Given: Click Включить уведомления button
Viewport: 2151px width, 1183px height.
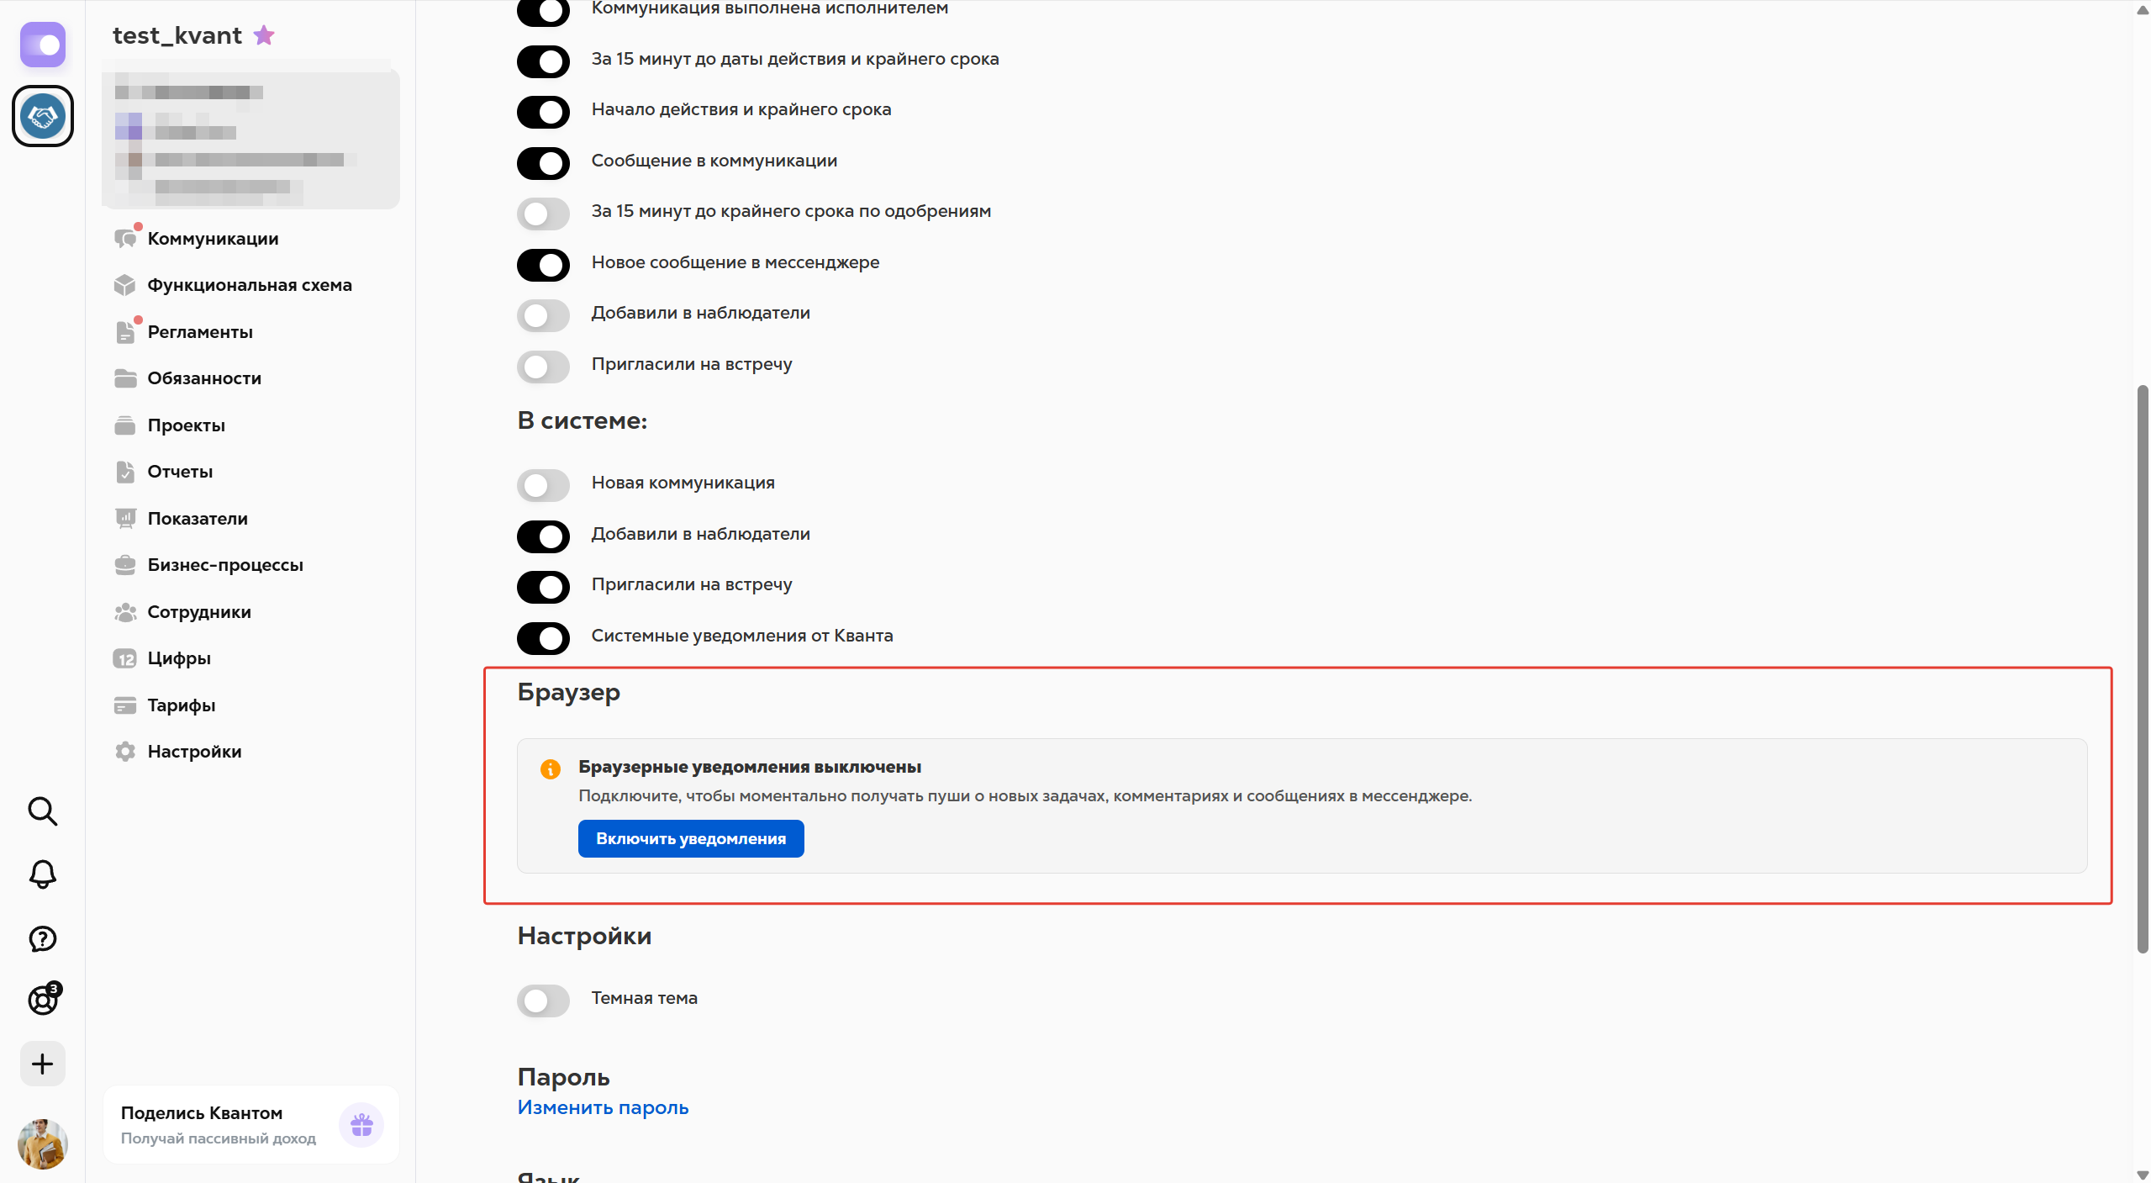Looking at the screenshot, I should click(x=691, y=838).
